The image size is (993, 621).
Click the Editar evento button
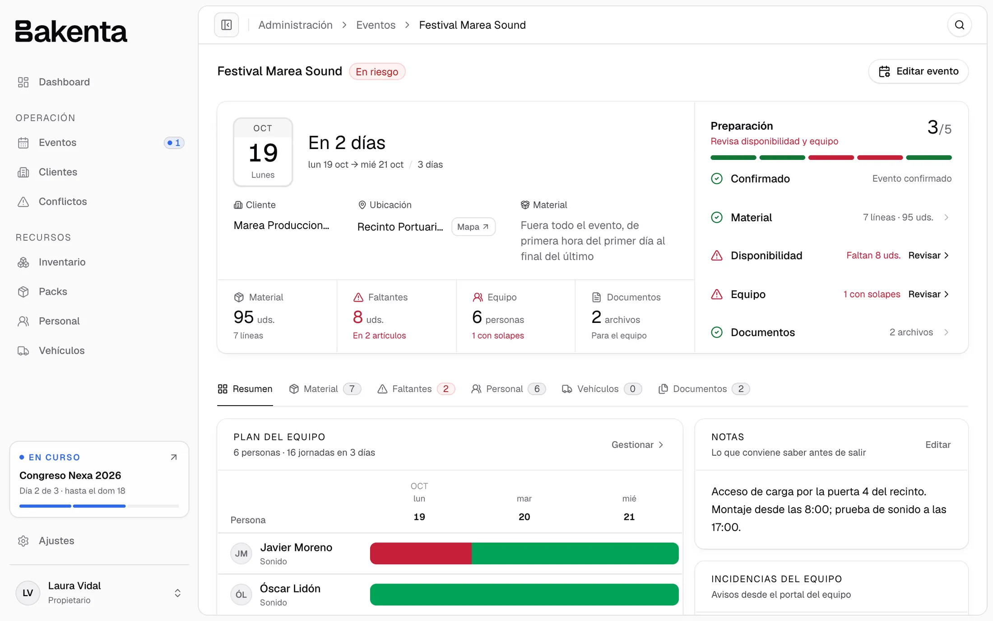[919, 71]
